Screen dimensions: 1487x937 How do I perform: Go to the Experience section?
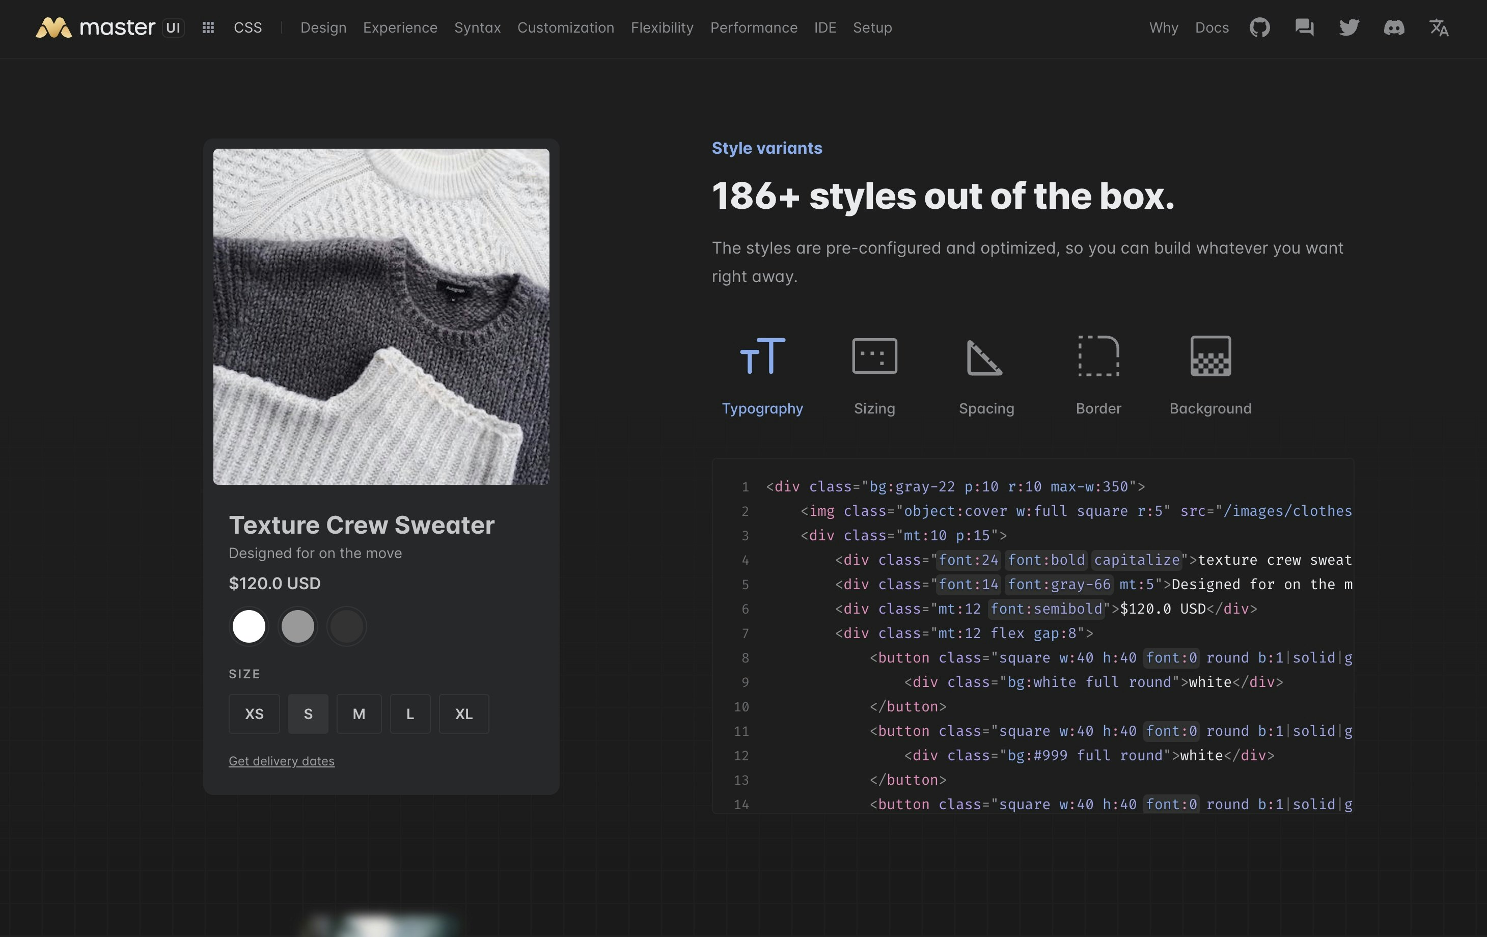[400, 28]
